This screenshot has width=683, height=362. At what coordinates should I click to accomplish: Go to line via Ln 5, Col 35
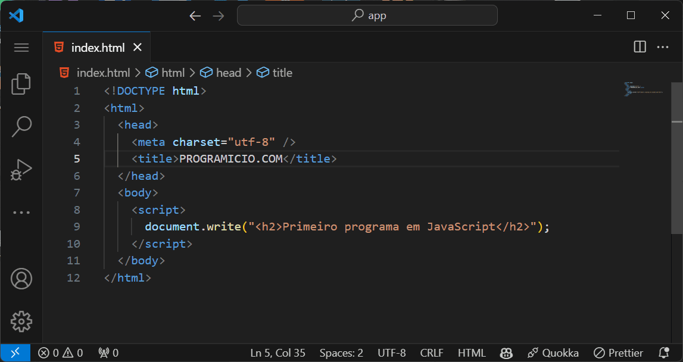pyautogui.click(x=278, y=353)
